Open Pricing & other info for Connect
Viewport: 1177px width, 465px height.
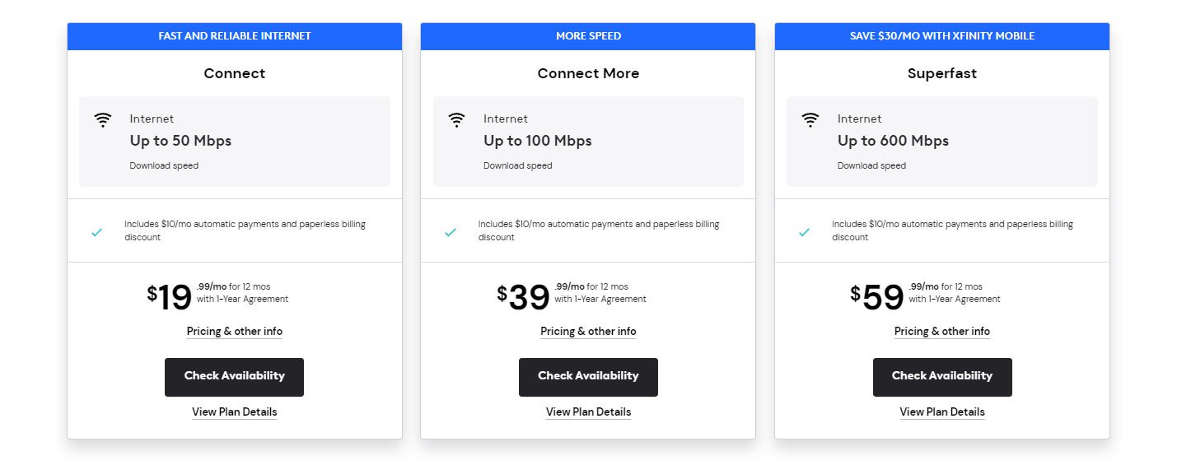coord(234,332)
